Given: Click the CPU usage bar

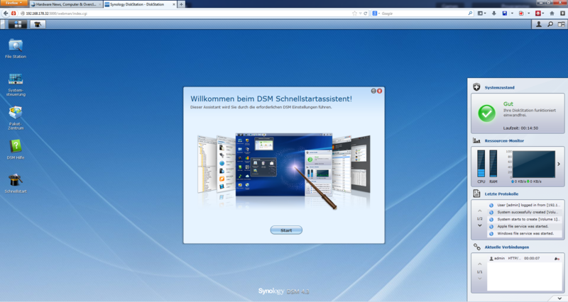Looking at the screenshot, I should pos(481,164).
